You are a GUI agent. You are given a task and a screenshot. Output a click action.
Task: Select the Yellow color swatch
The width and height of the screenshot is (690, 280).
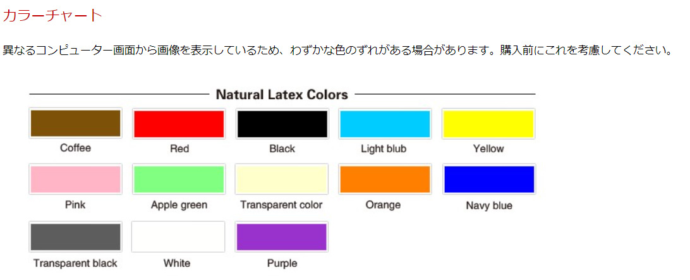[x=488, y=124]
